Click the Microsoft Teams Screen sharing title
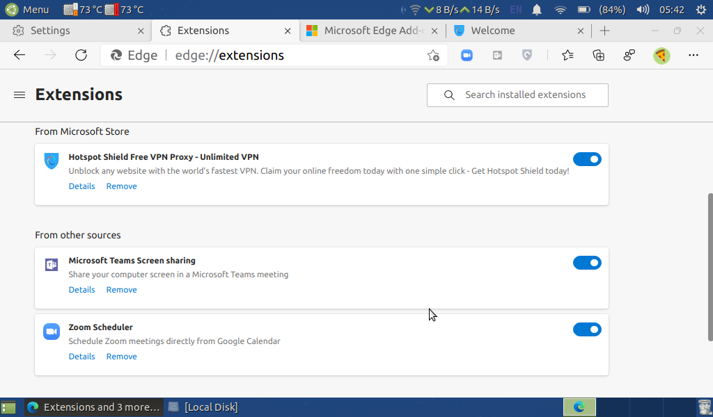This screenshot has height=417, width=713. pos(132,261)
